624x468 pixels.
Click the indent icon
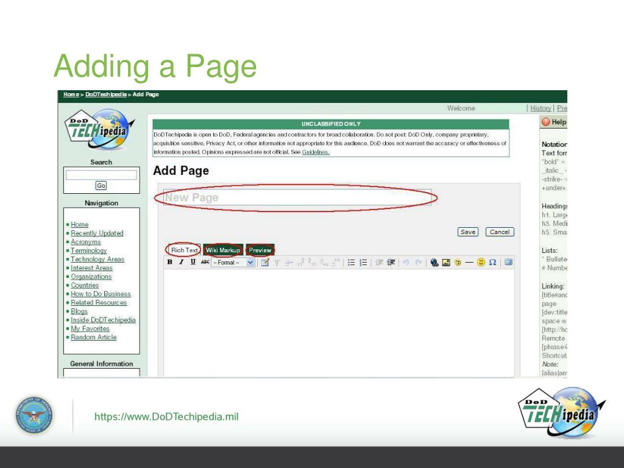(391, 262)
